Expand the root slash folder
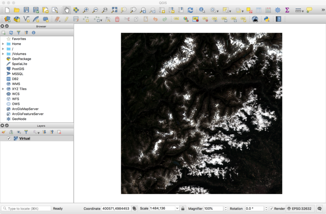Viewport: 326px width, 214px height. point(3,49)
